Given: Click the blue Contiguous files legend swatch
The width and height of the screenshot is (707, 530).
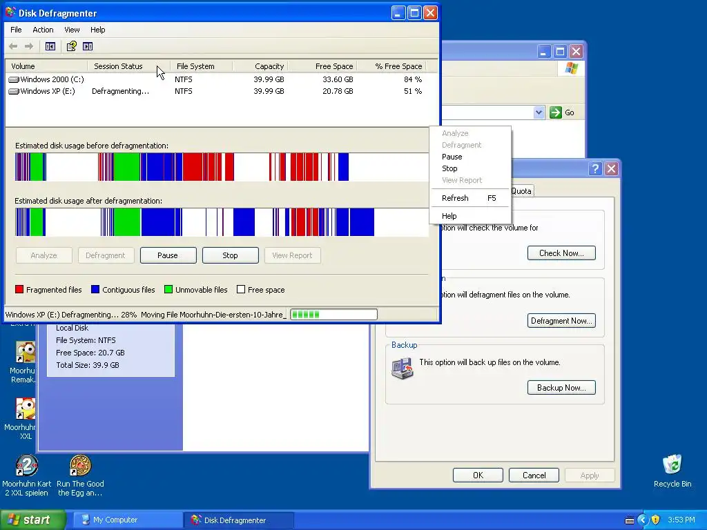Looking at the screenshot, I should tap(95, 289).
